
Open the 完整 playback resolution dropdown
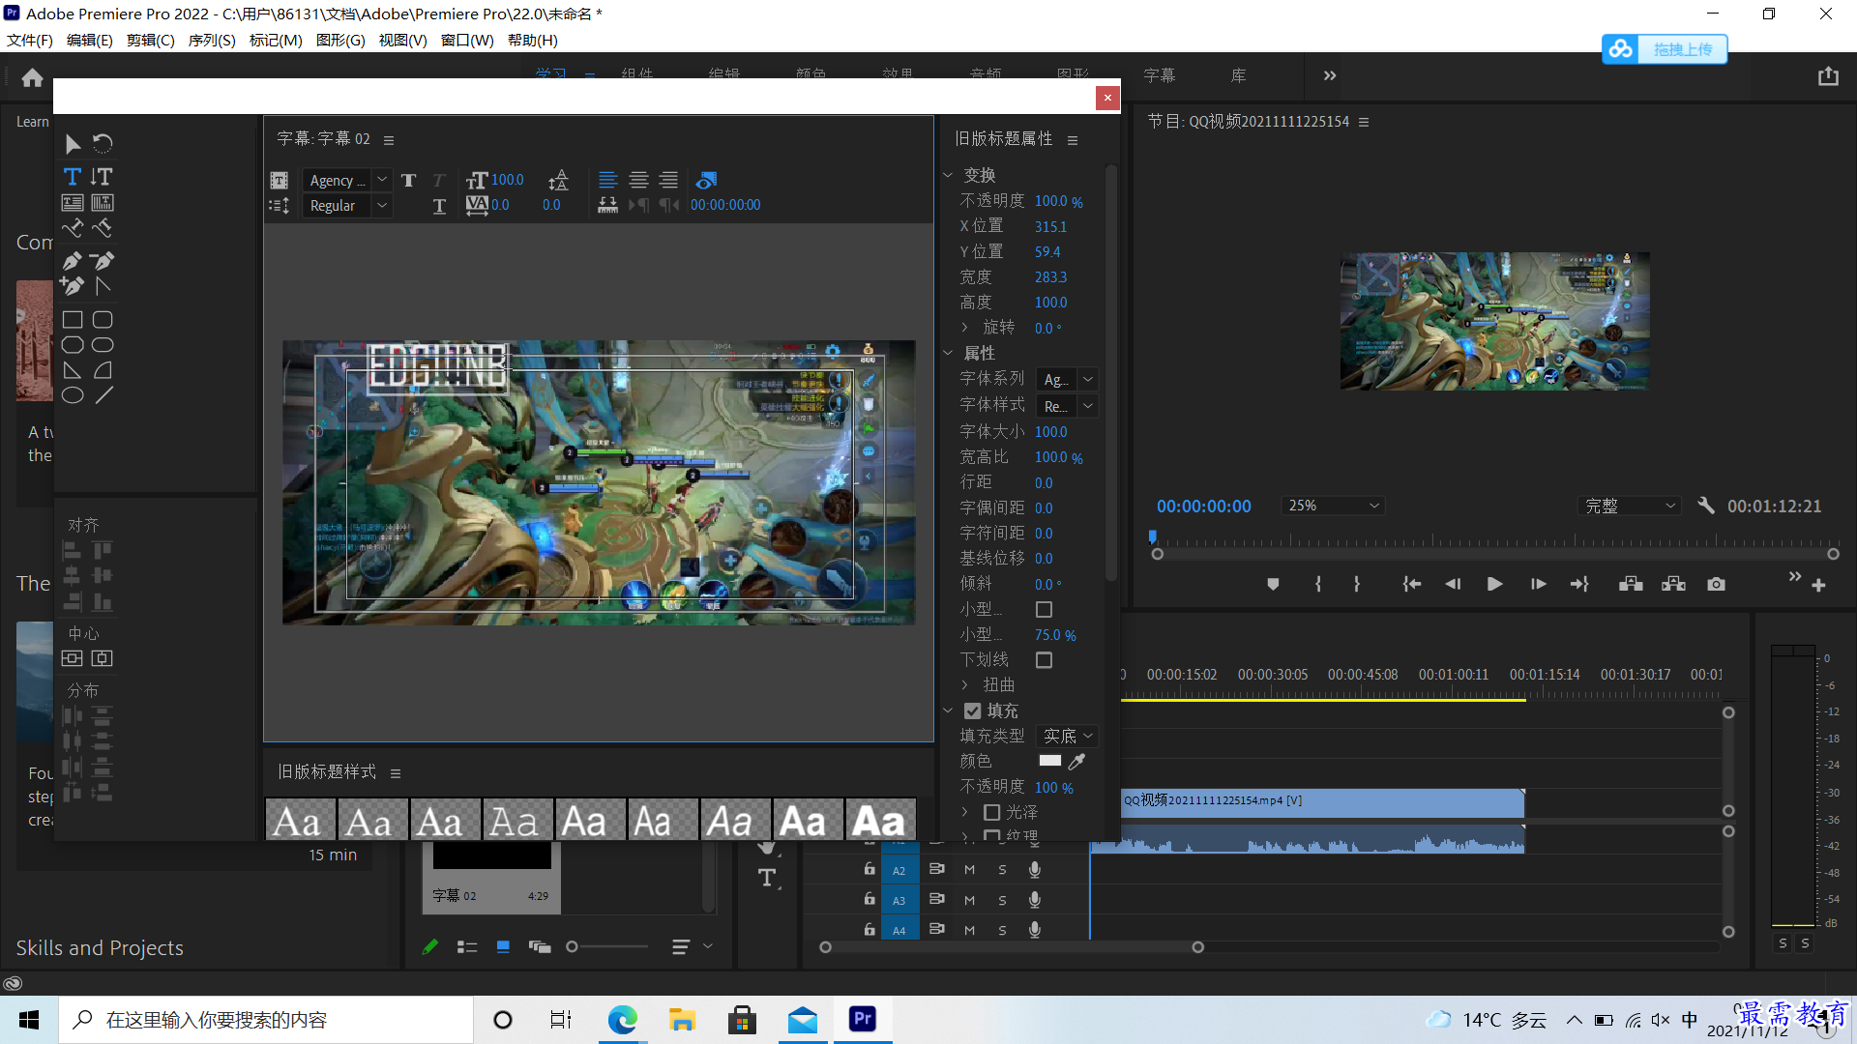point(1630,506)
